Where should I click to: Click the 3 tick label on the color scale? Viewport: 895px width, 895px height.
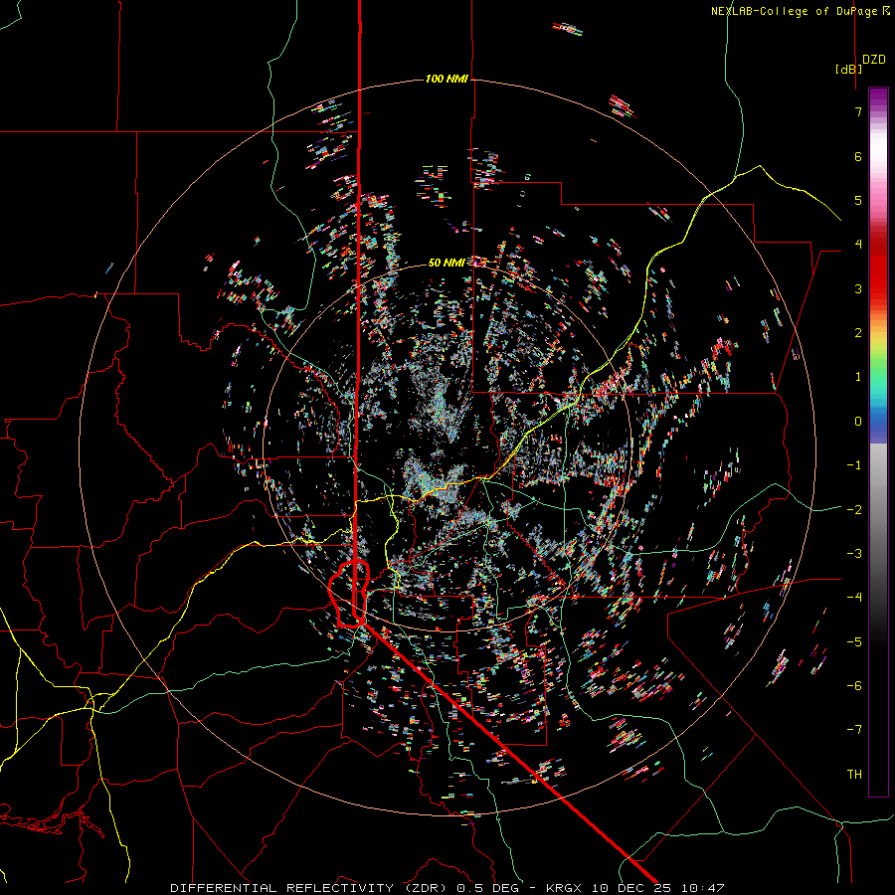(857, 288)
